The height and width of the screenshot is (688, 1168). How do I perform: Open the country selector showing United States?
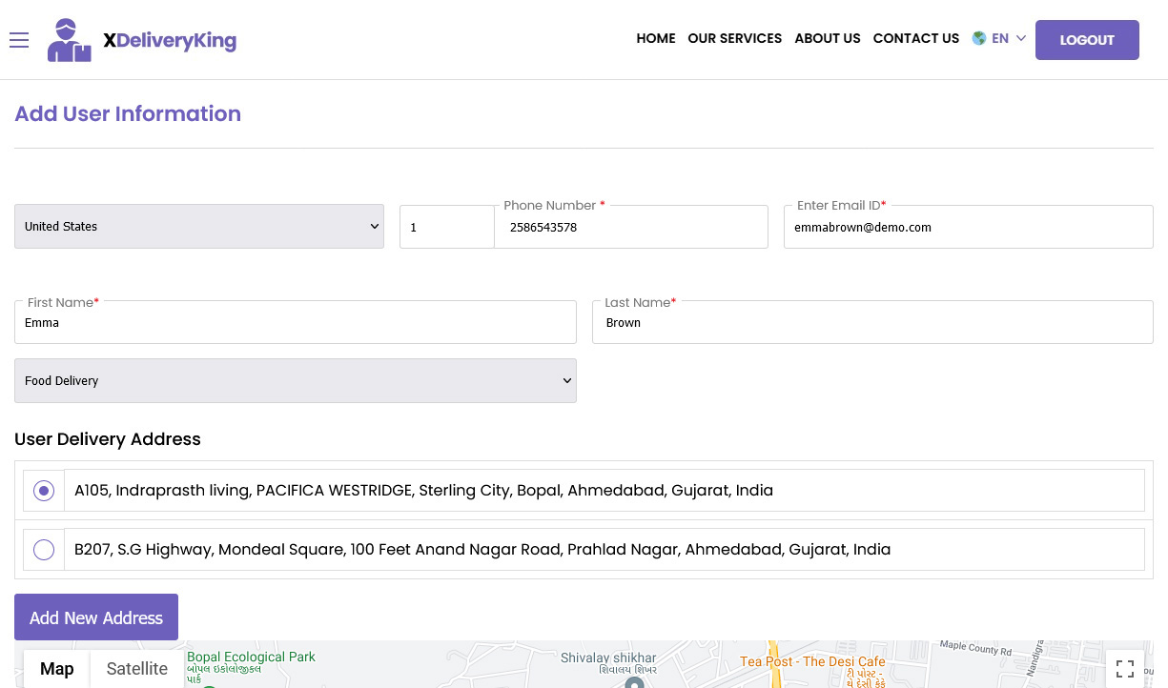coord(199,226)
